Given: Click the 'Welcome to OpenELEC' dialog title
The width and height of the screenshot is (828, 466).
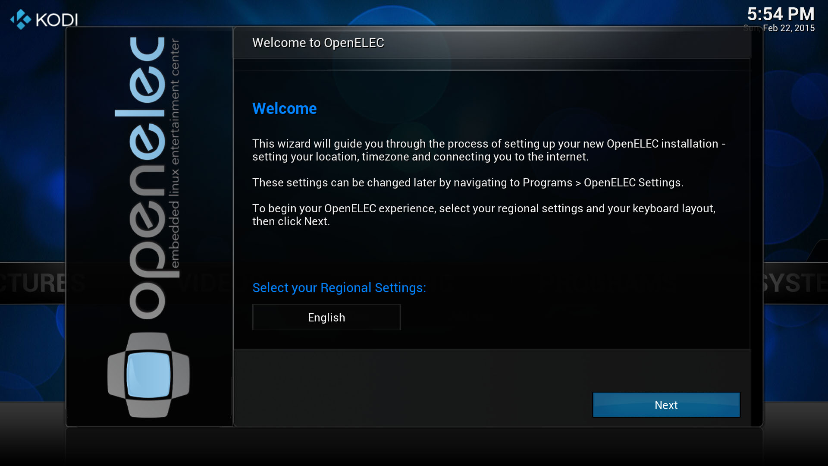Looking at the screenshot, I should click(x=318, y=43).
